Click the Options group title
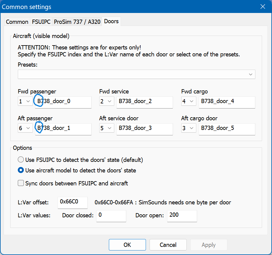 (22, 148)
